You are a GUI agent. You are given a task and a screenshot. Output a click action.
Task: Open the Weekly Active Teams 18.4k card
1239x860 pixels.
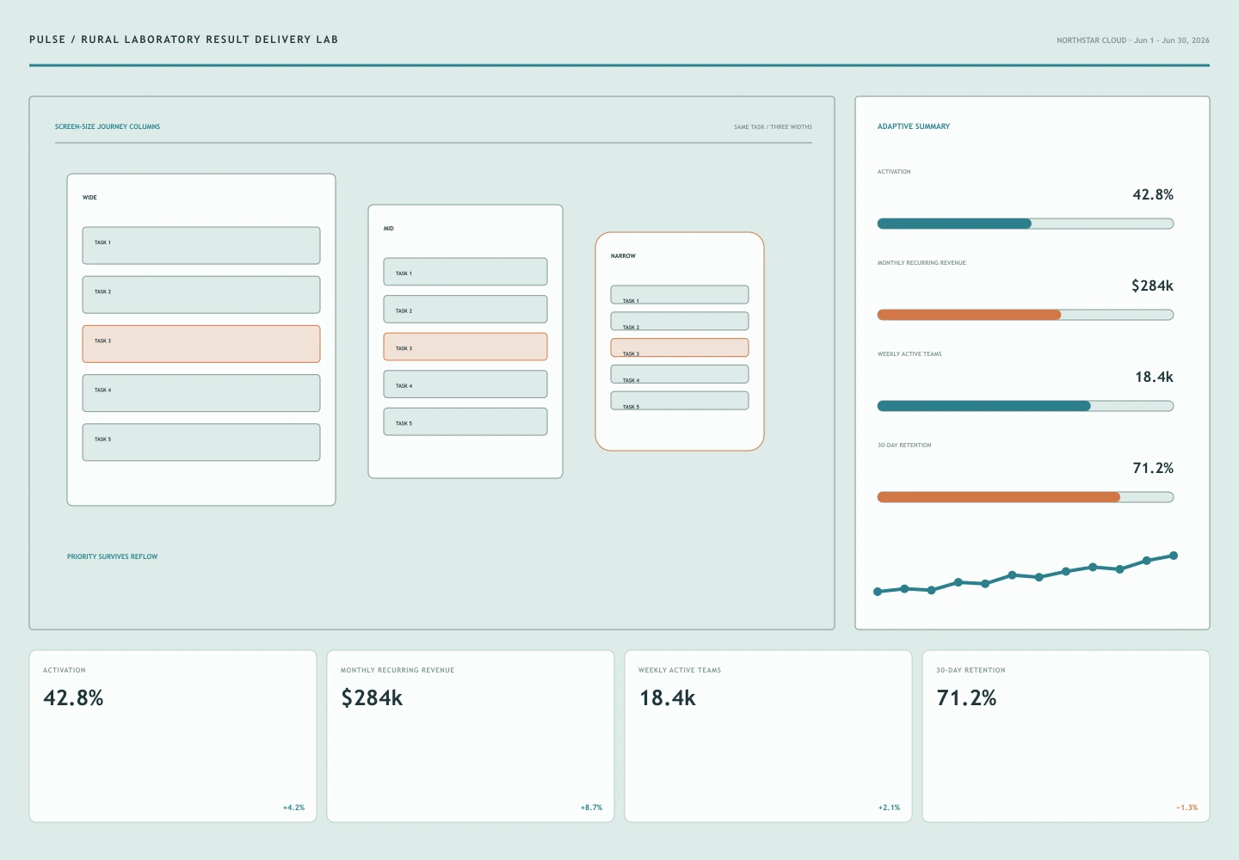pyautogui.click(x=768, y=736)
